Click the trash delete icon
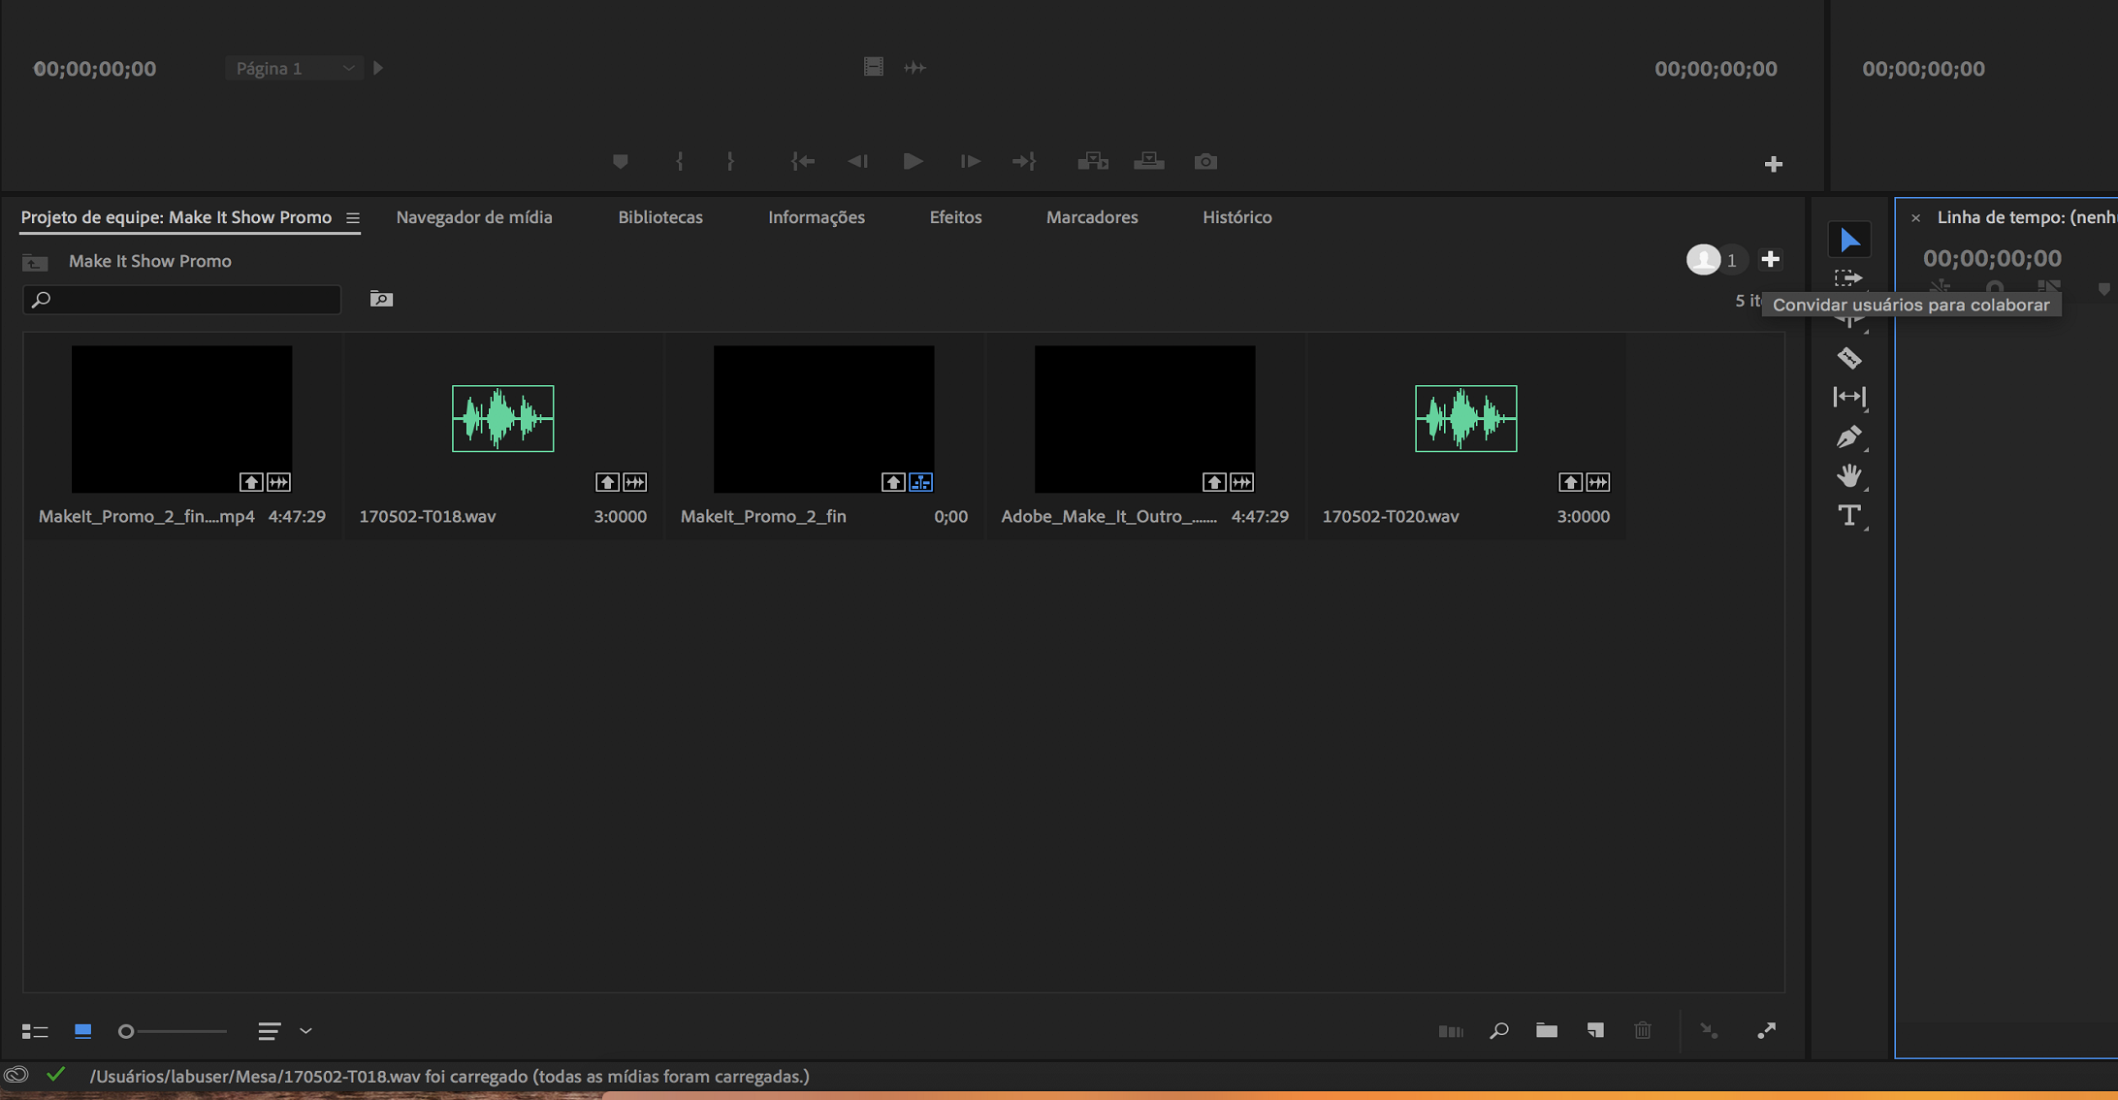This screenshot has height=1100, width=2118. (x=1642, y=1030)
